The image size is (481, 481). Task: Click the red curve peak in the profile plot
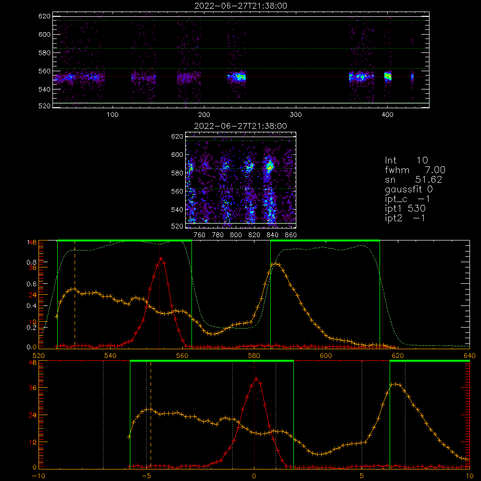(161, 259)
